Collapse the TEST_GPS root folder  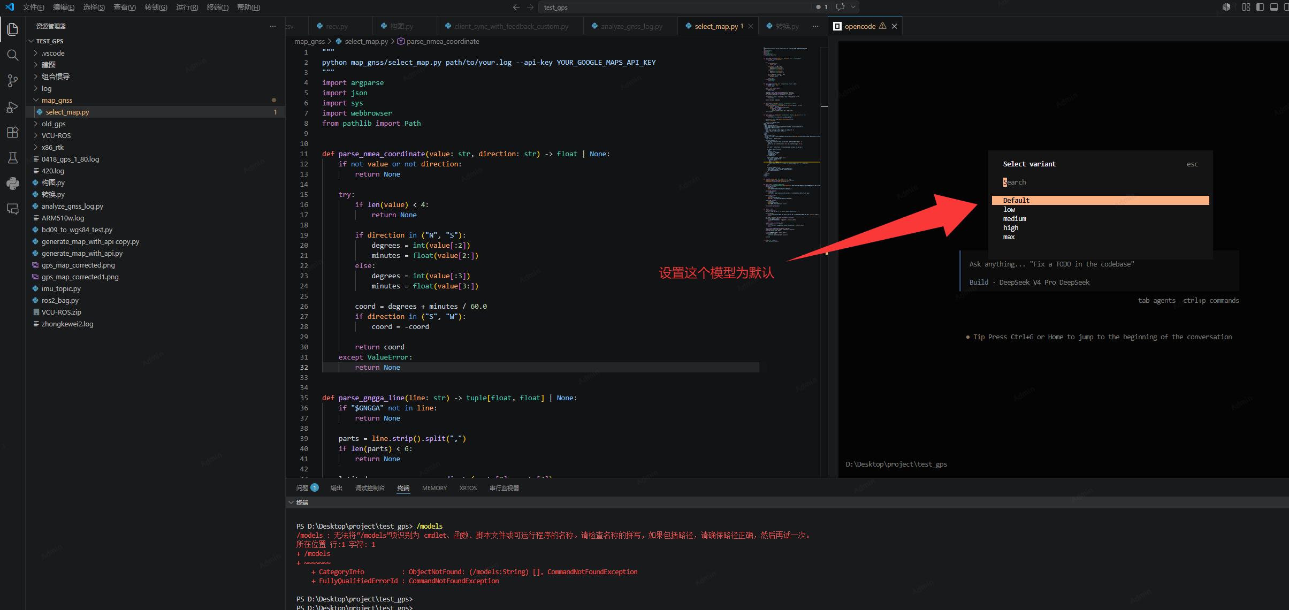32,41
